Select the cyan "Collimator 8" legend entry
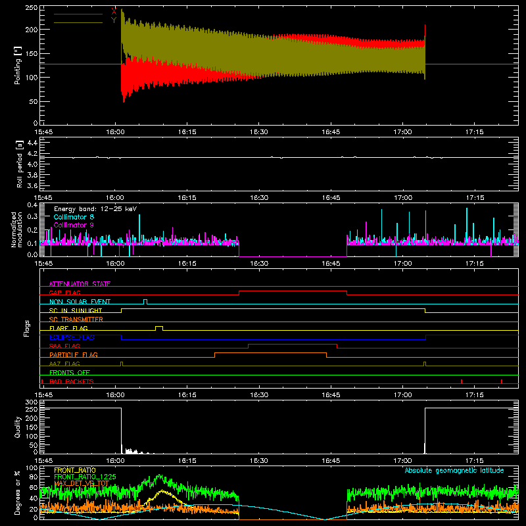 pos(74,217)
